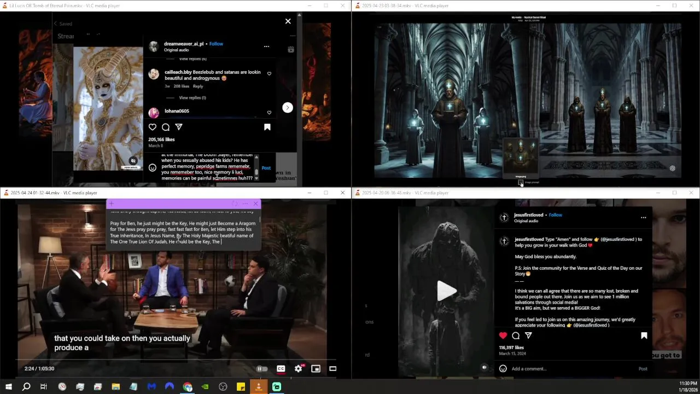This screenshot has height=394, width=700.
Task: Open comment icon on jesusfirstloved post
Action: pyautogui.click(x=516, y=335)
